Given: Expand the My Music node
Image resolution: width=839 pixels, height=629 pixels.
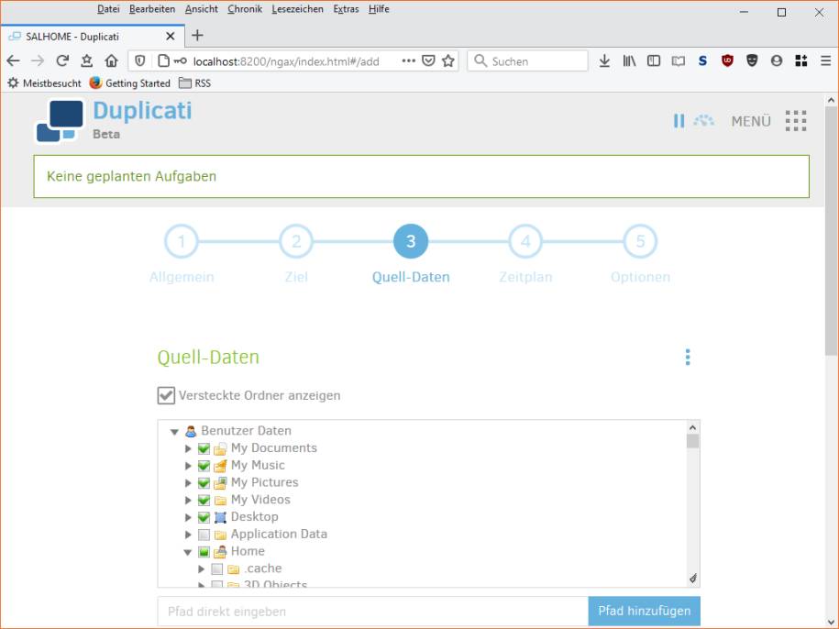Looking at the screenshot, I should (188, 466).
